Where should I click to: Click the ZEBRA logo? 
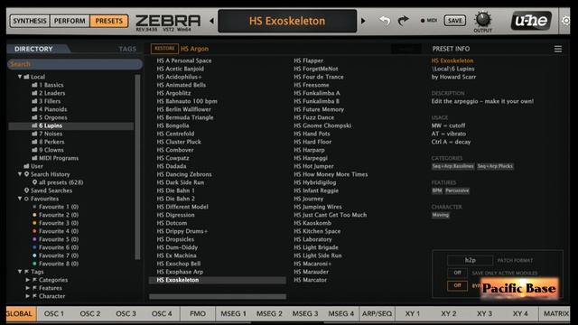pyautogui.click(x=168, y=22)
